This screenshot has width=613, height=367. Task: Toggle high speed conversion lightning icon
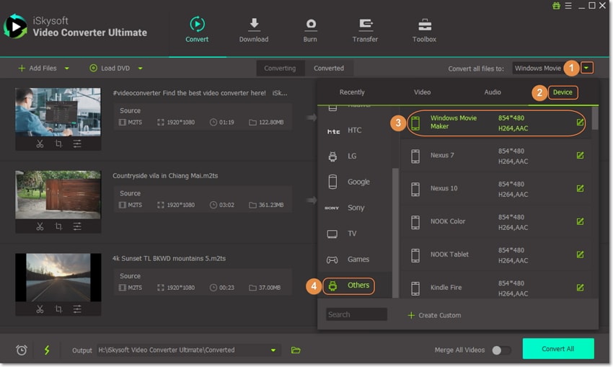click(x=47, y=350)
